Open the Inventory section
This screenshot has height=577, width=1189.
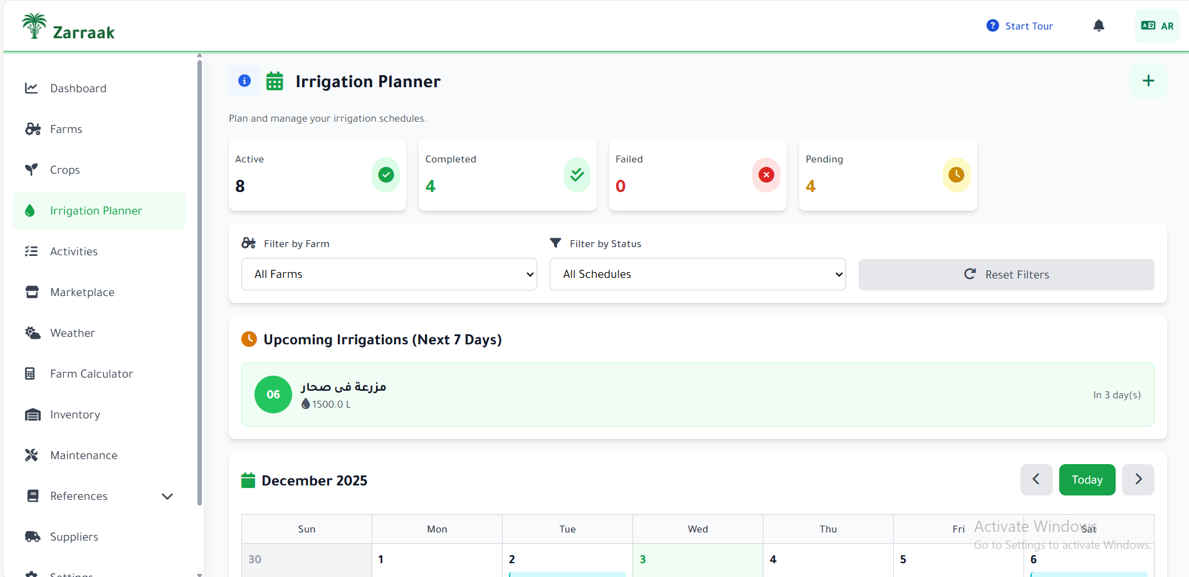click(x=75, y=414)
